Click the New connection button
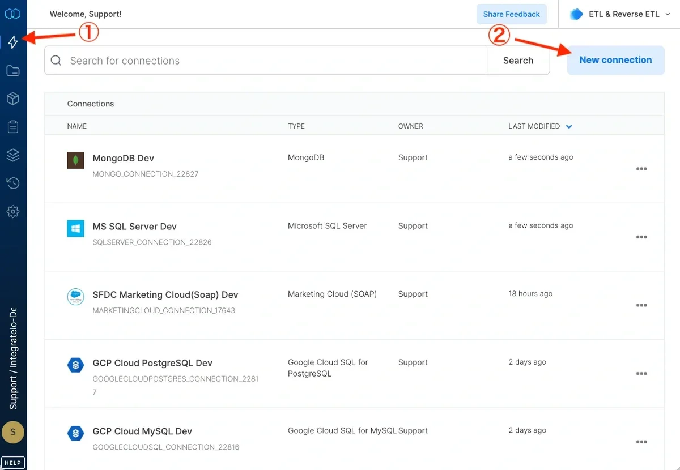 point(615,60)
